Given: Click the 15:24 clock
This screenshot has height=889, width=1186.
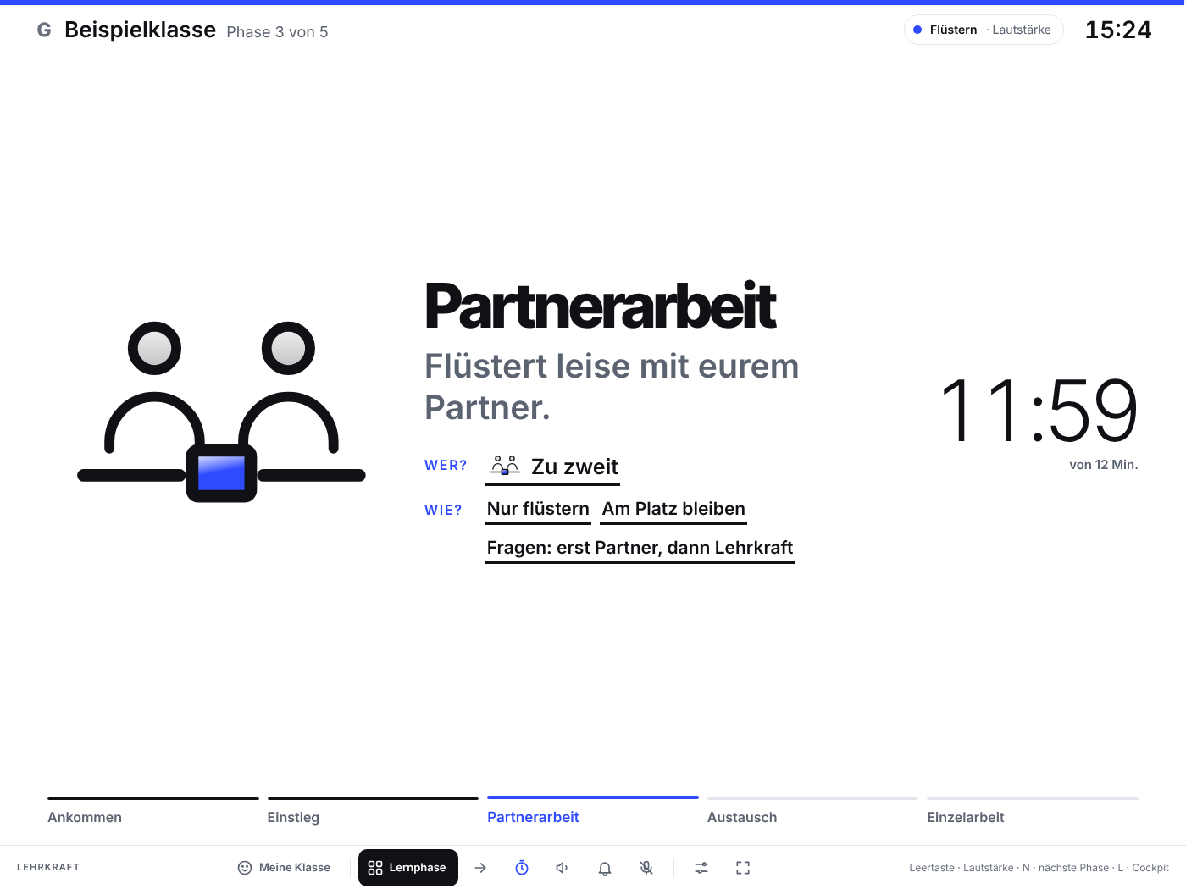Looking at the screenshot, I should click(1118, 30).
